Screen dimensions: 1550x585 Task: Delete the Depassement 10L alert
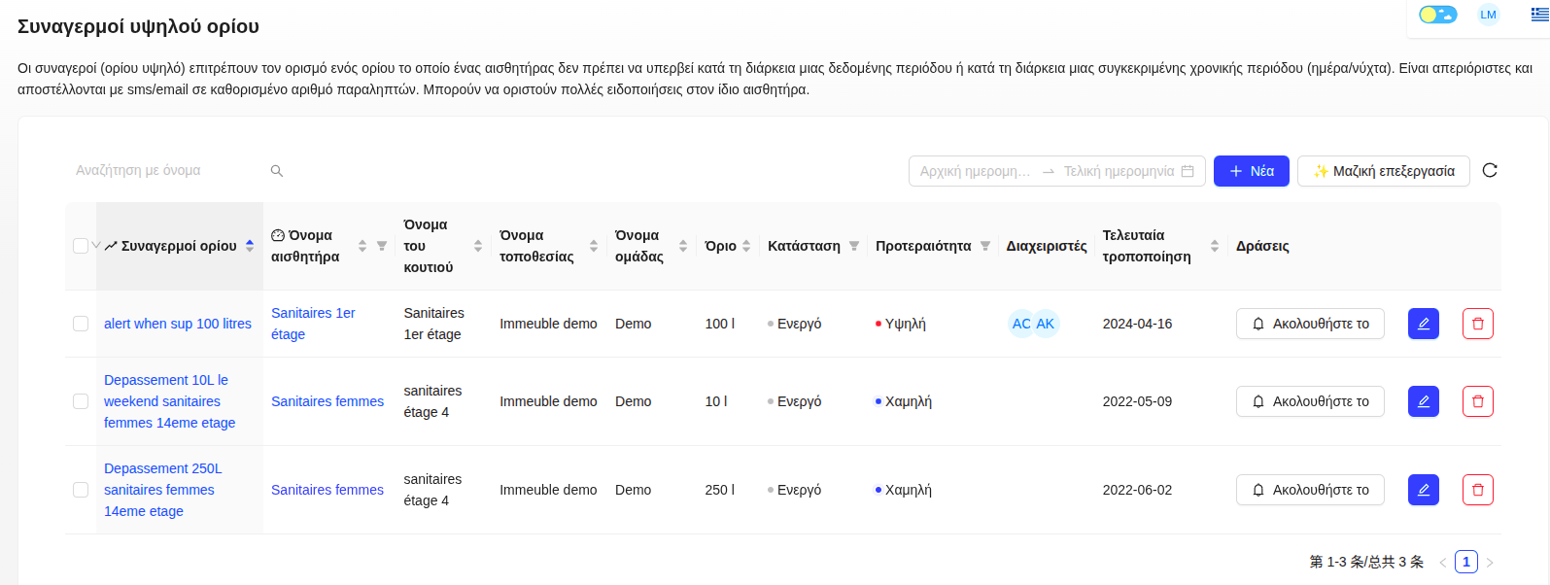point(1478,401)
